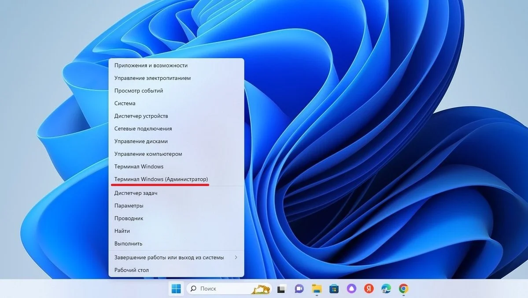Click the Windows Start button

tap(176, 289)
